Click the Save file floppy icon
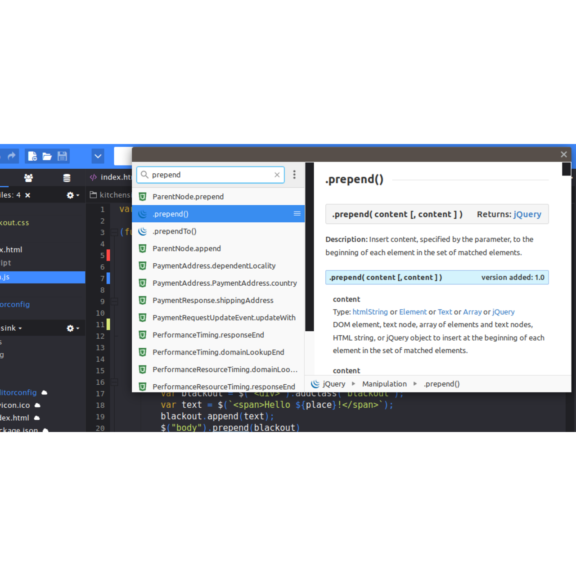 click(x=62, y=156)
